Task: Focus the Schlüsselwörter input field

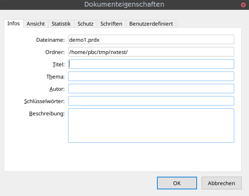Action: (151, 101)
